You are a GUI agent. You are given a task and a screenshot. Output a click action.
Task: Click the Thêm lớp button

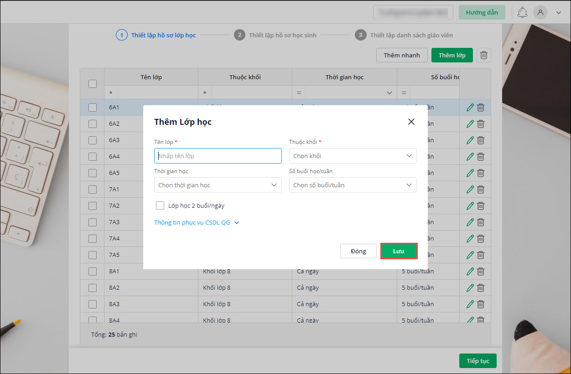(x=452, y=55)
